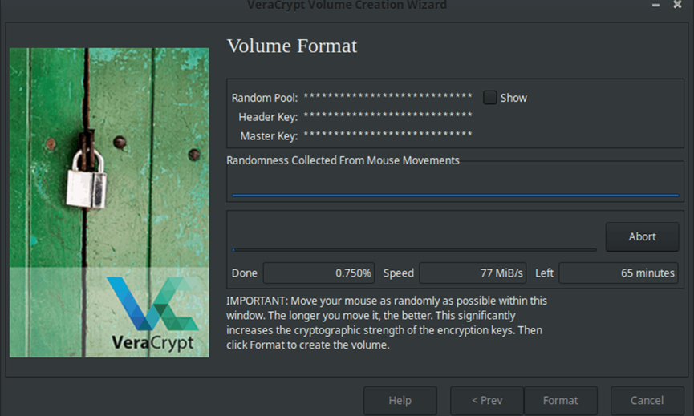Viewport: 694px width, 416px height.
Task: Open the Help button
Action: (400, 401)
